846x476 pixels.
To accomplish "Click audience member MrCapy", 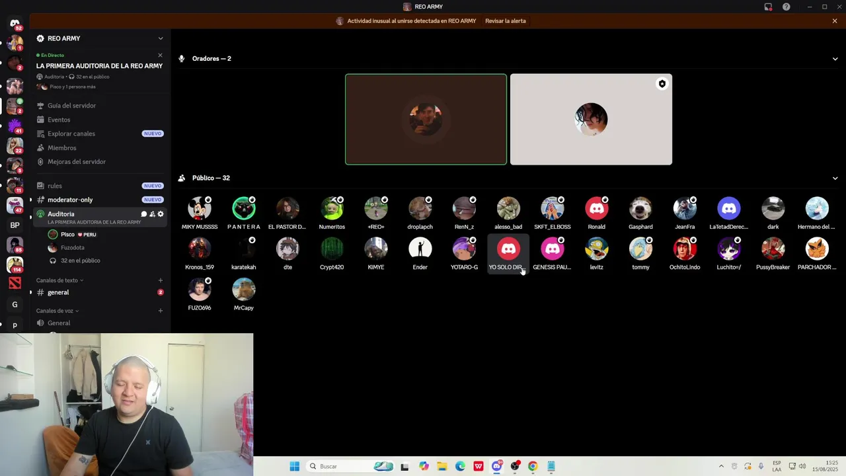I will tap(243, 294).
